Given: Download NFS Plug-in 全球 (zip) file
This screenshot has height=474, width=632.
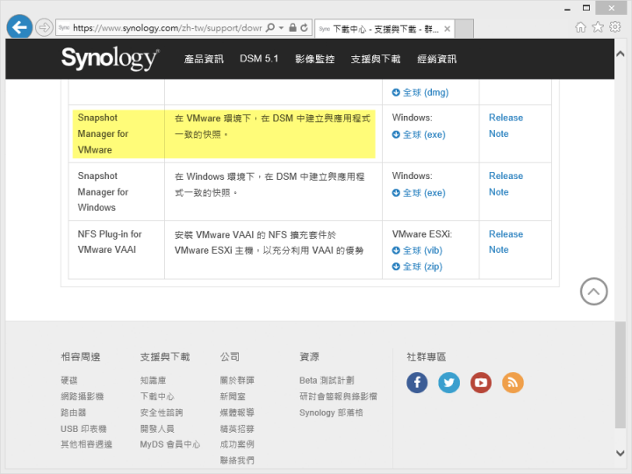Looking at the screenshot, I should pyautogui.click(x=417, y=267).
